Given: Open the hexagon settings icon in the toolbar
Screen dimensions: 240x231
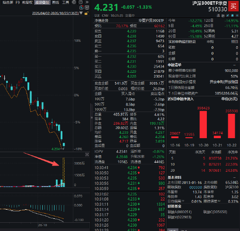Looking at the screenshot, I should [x=74, y=2].
